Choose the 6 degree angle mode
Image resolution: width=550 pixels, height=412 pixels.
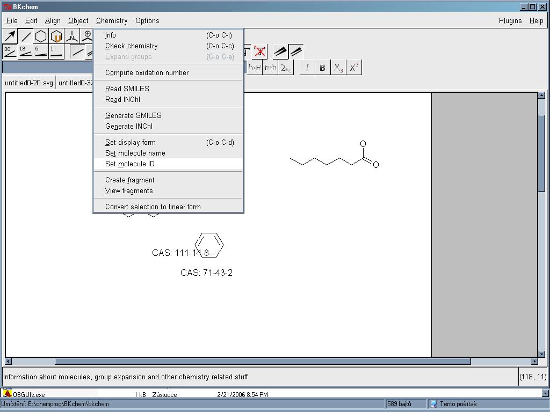pyautogui.click(x=41, y=51)
